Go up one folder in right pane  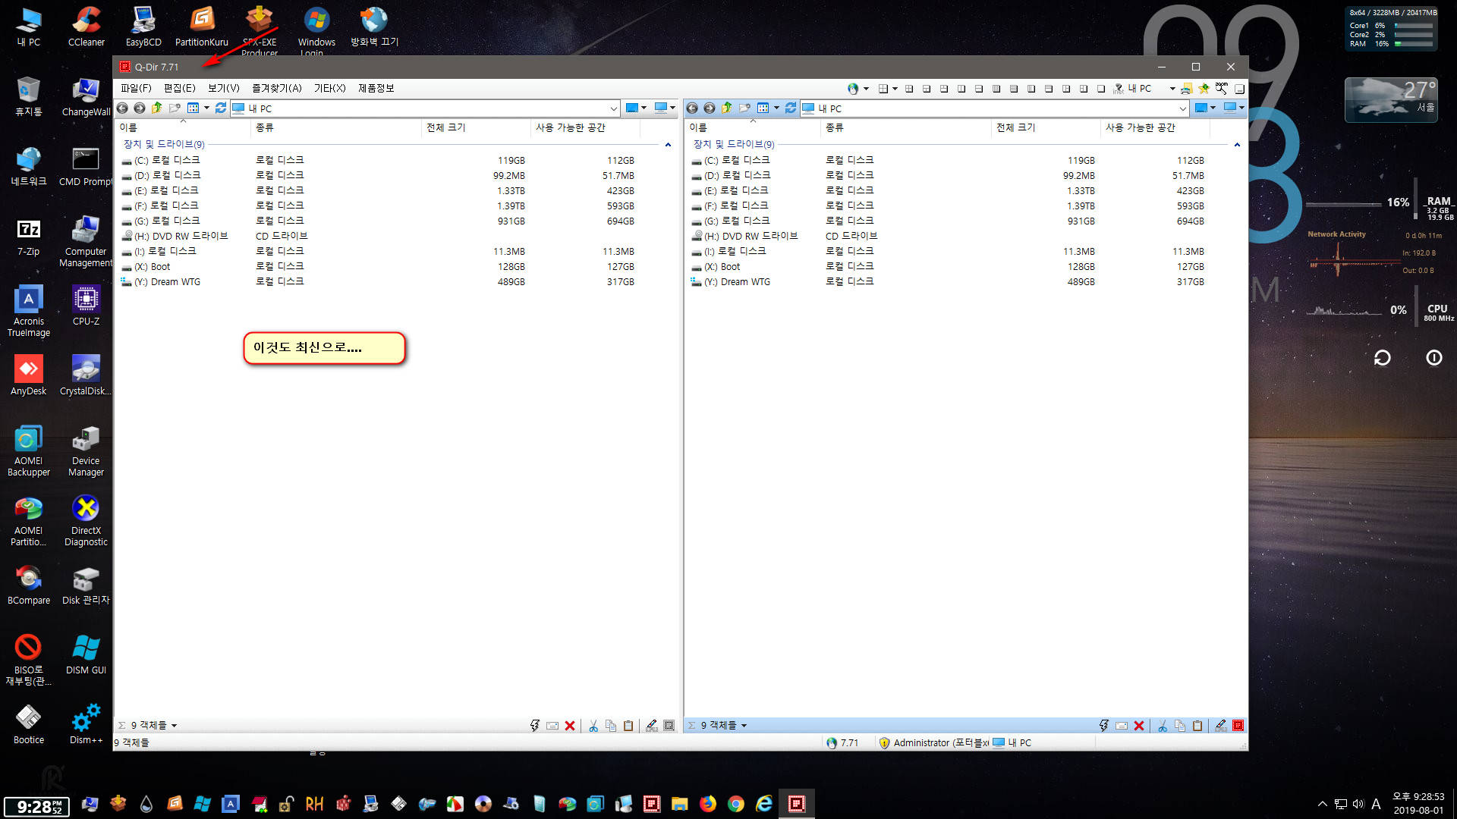tap(727, 108)
